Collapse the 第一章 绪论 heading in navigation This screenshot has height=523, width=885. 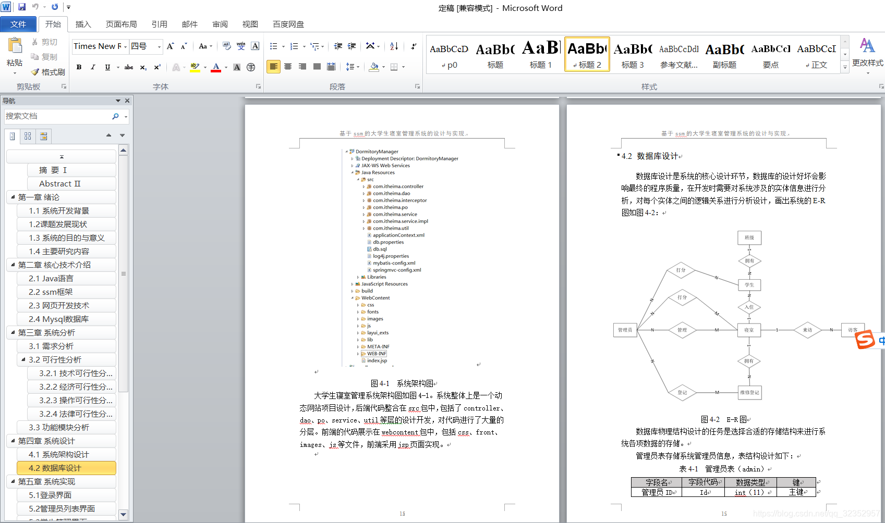coord(13,197)
